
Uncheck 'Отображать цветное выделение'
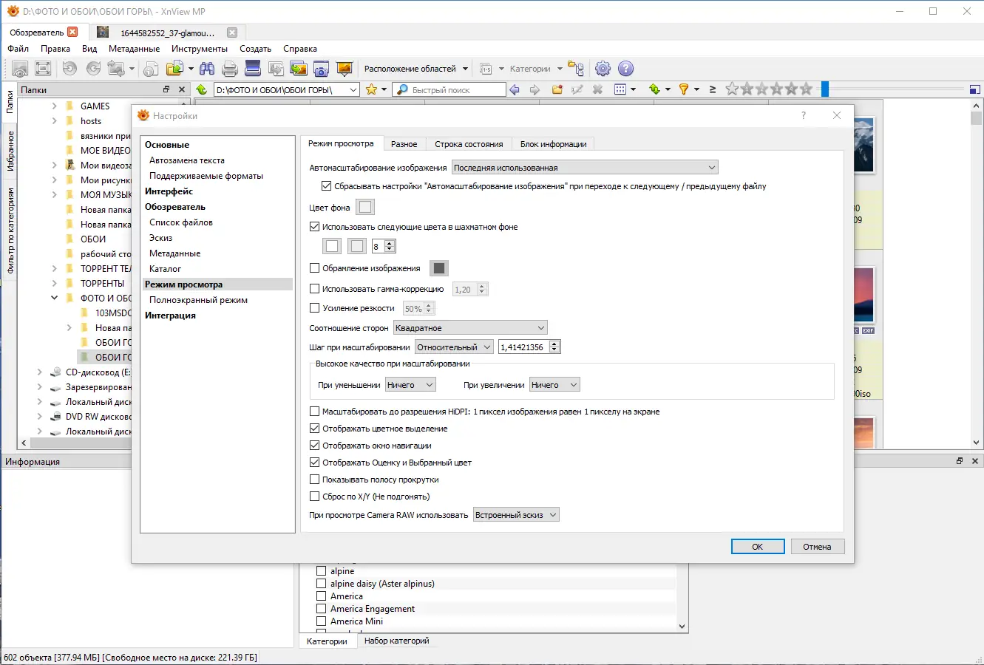click(x=314, y=429)
